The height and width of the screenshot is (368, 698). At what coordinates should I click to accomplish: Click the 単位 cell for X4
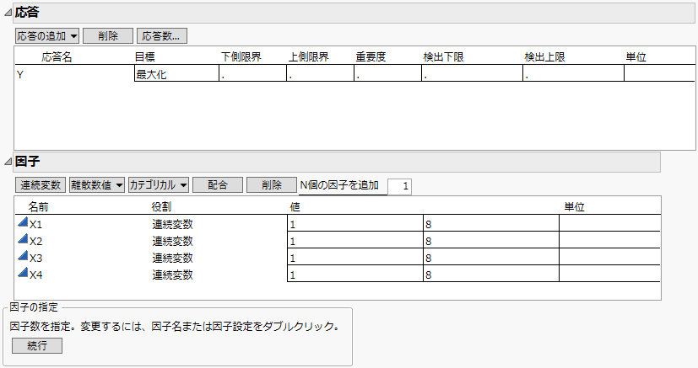[x=609, y=274]
